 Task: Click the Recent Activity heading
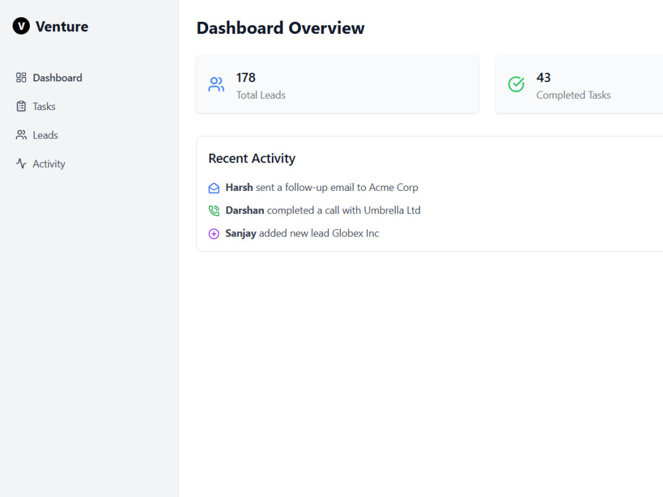252,158
